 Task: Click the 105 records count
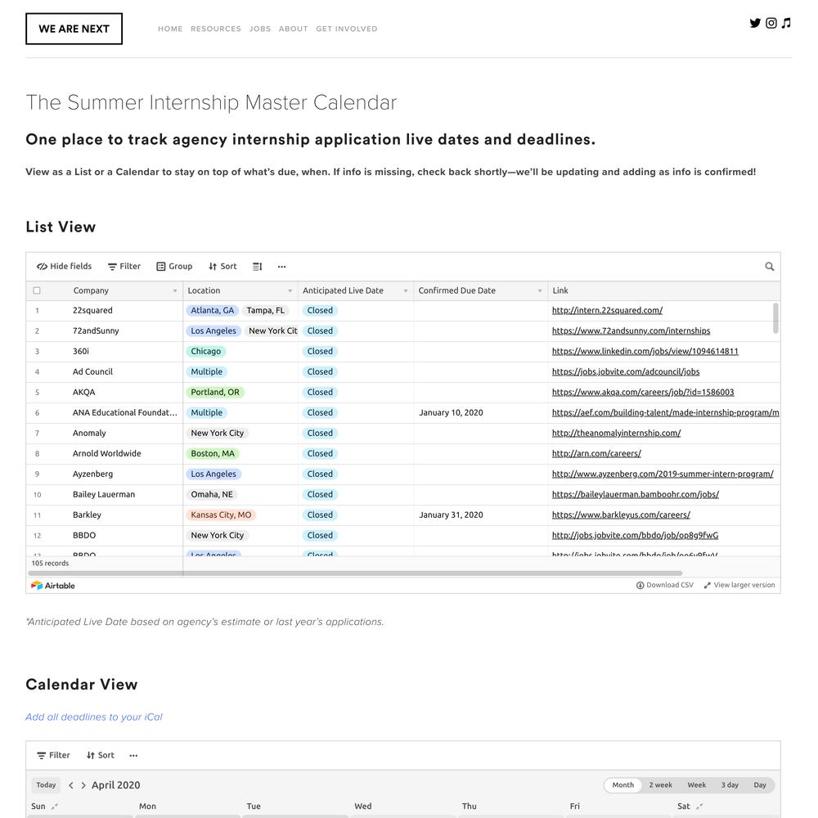click(50, 564)
